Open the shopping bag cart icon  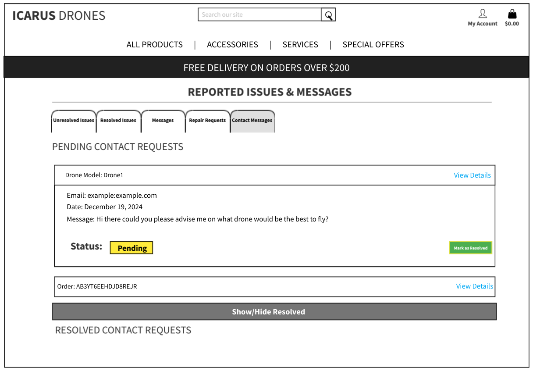512,14
